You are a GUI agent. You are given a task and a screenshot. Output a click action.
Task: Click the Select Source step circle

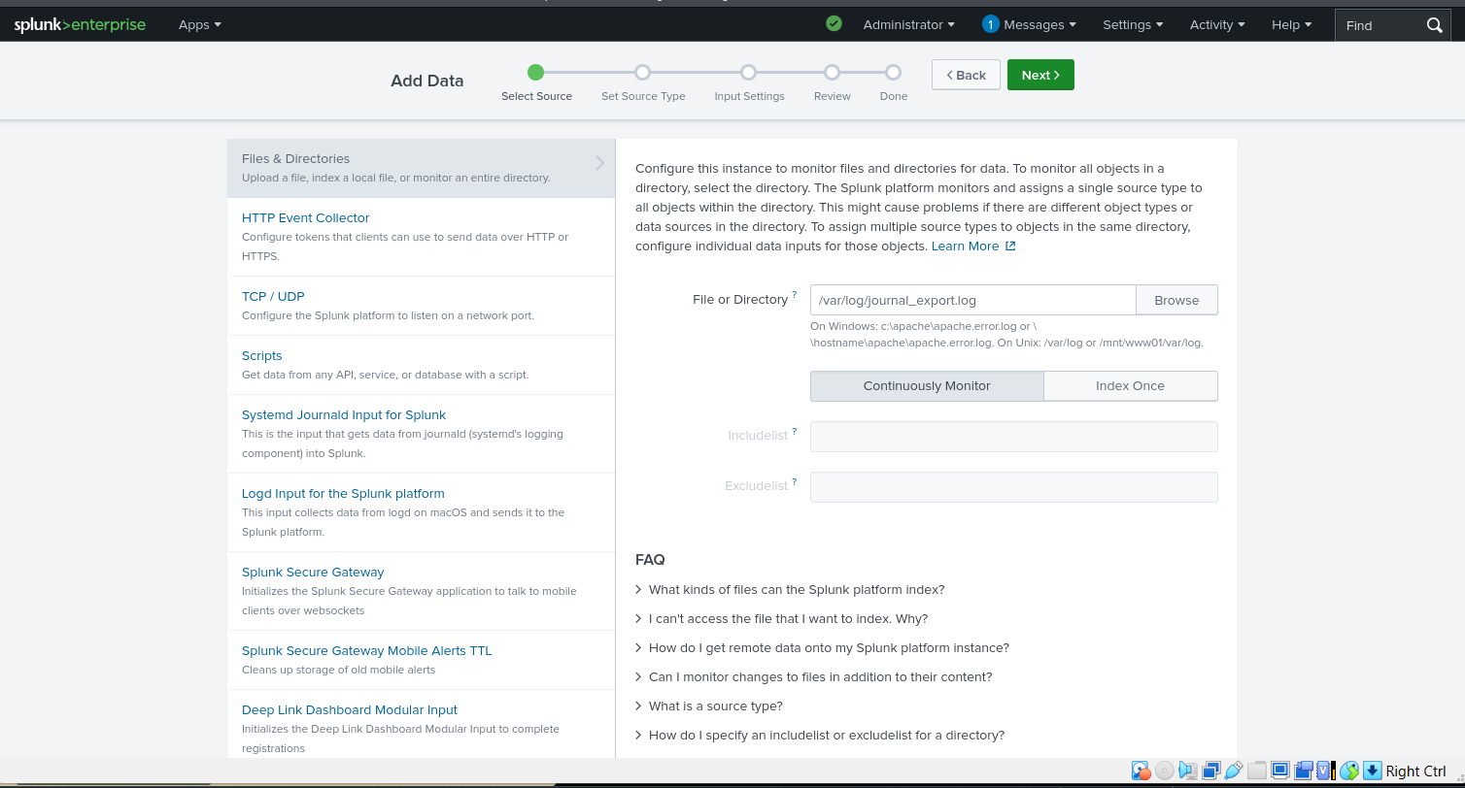click(536, 72)
